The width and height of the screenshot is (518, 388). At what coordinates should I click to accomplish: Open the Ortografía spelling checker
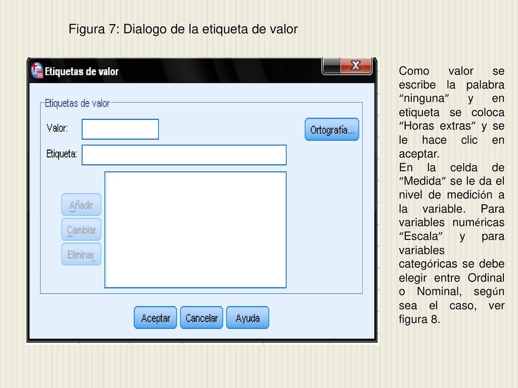click(332, 129)
